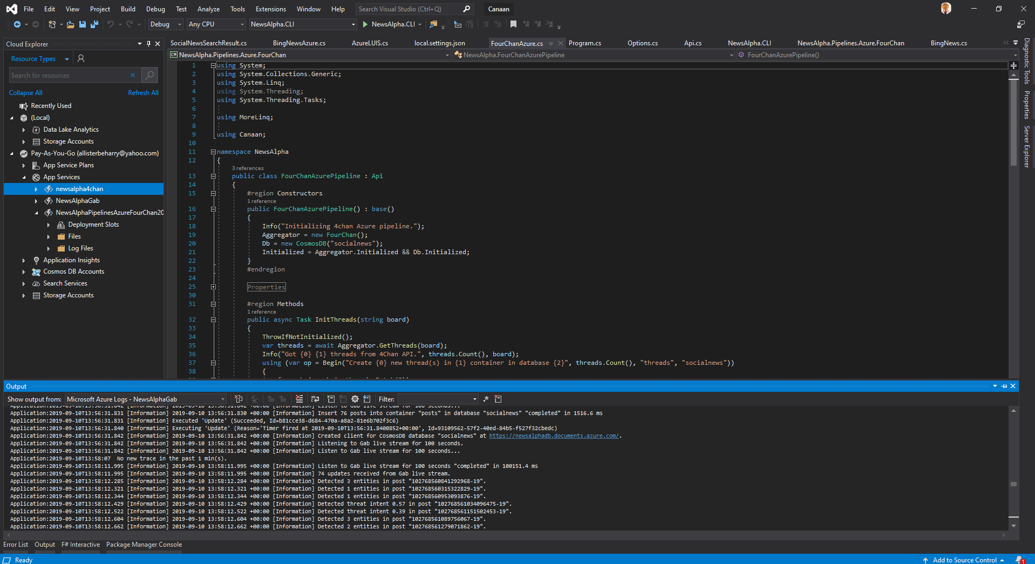Collapse the namespace NewsAlpha outline block
This screenshot has width=1035, height=564.
(x=213, y=152)
